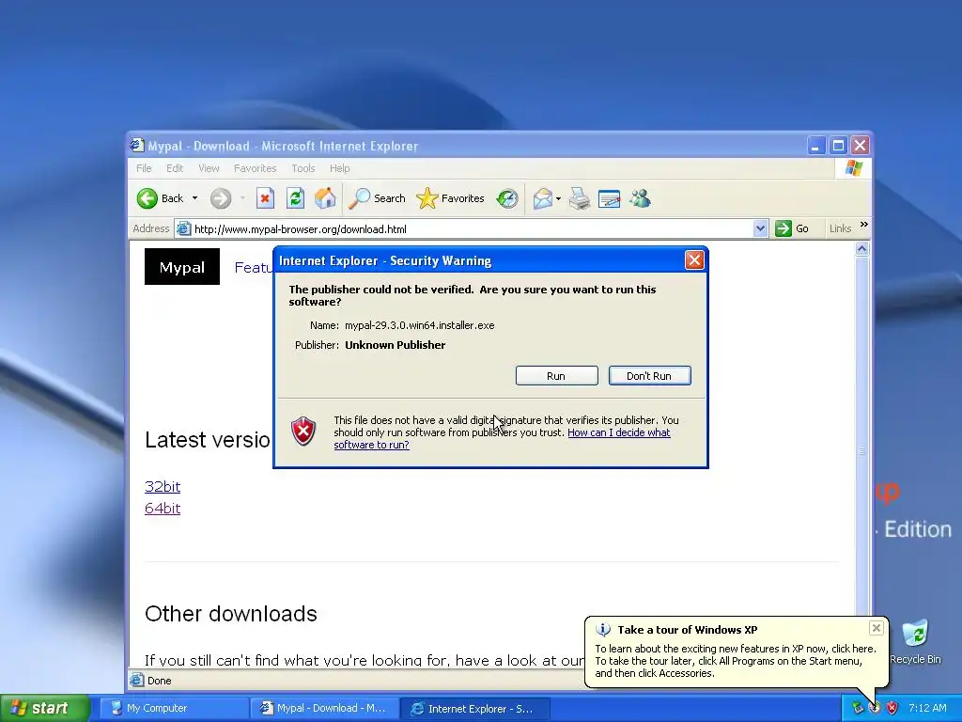Image resolution: width=962 pixels, height=722 pixels.
Task: Click the Forward arrow icon in IE toolbar
Action: tap(221, 198)
